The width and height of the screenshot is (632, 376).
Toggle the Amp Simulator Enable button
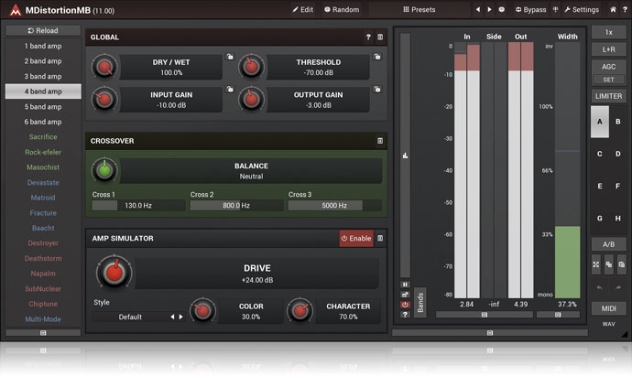click(x=355, y=238)
